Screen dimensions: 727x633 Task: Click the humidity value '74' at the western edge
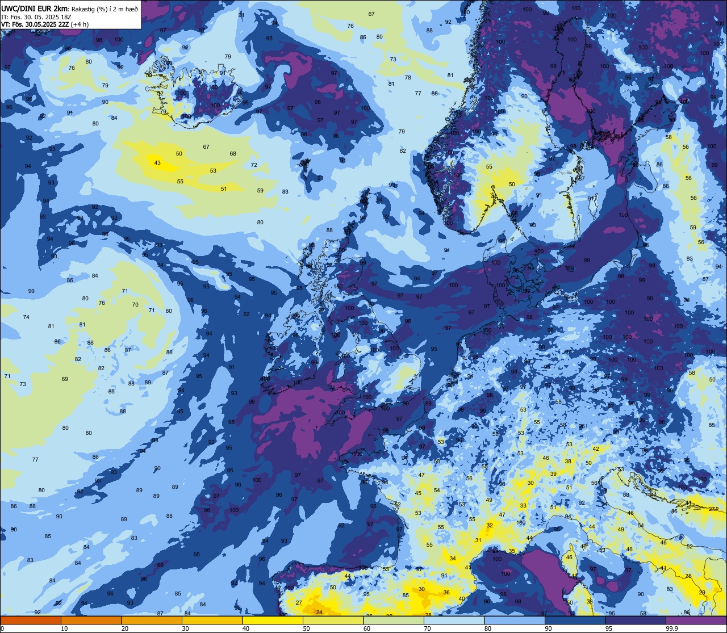coord(26,317)
